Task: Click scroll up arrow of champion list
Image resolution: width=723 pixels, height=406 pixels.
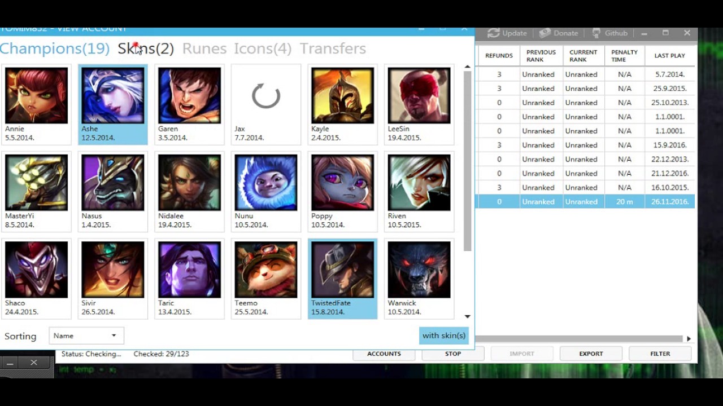Action: click(467, 67)
